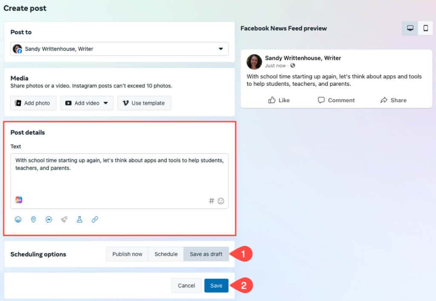
Task: Select the Save as draft option
Action: 206,254
